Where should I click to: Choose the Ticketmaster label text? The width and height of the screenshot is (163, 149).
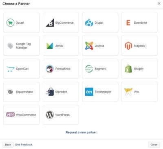103,92
